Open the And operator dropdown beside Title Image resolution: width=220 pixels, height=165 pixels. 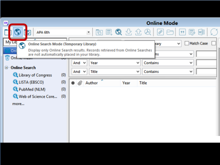tap(79, 72)
